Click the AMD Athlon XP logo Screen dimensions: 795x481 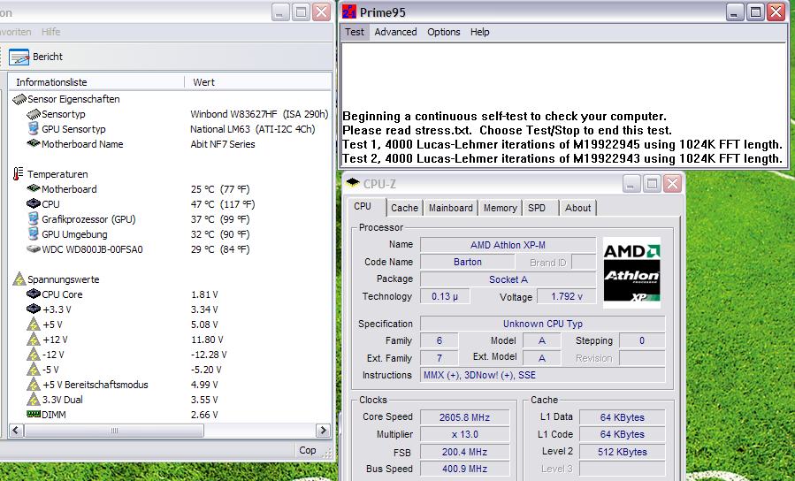[631, 272]
